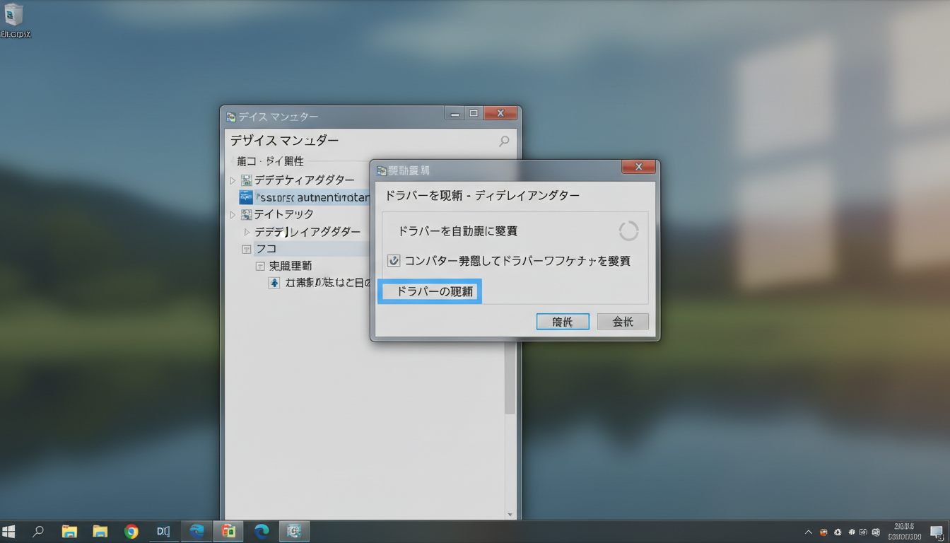Click the loading spinner in driver dialog
Screen dimensions: 950x543
pyautogui.click(x=628, y=231)
